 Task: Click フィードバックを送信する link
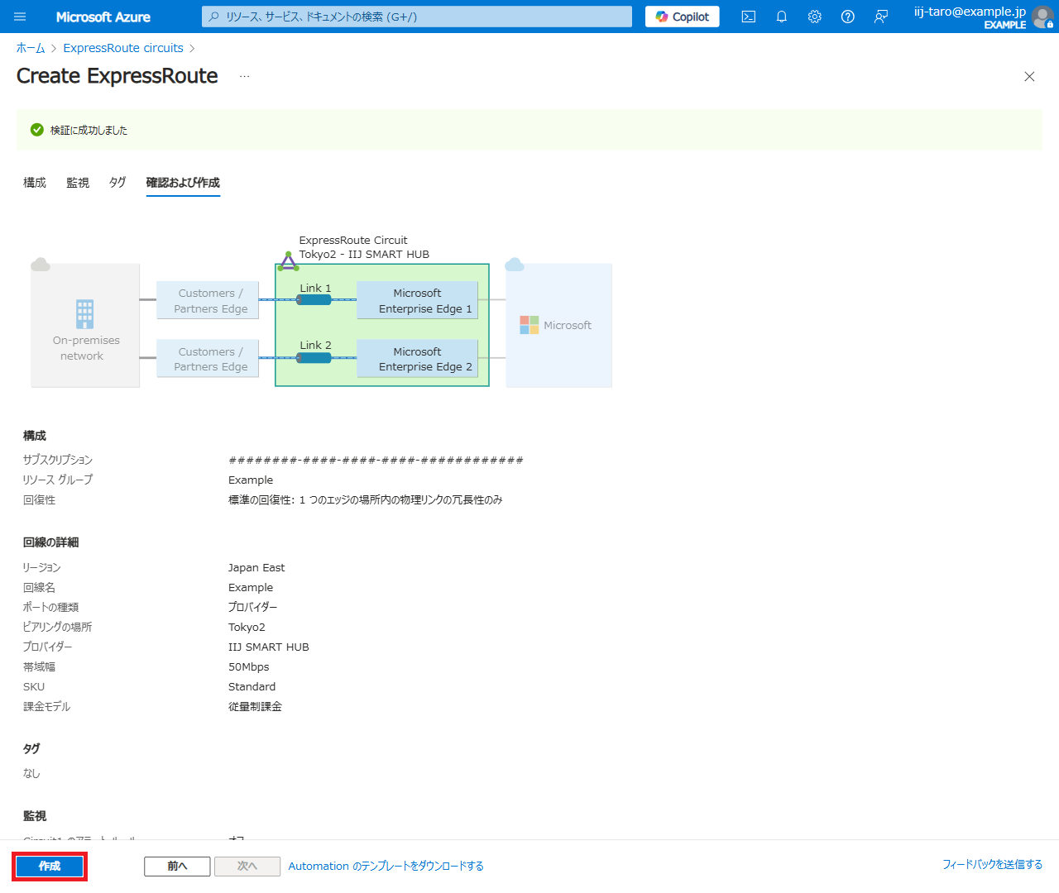pyautogui.click(x=992, y=864)
